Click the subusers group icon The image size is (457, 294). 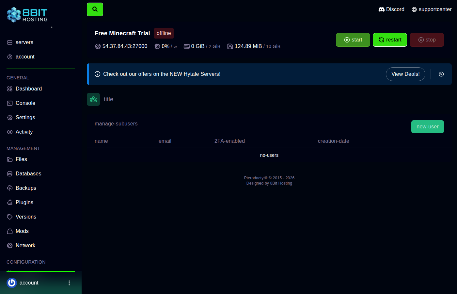click(93, 99)
